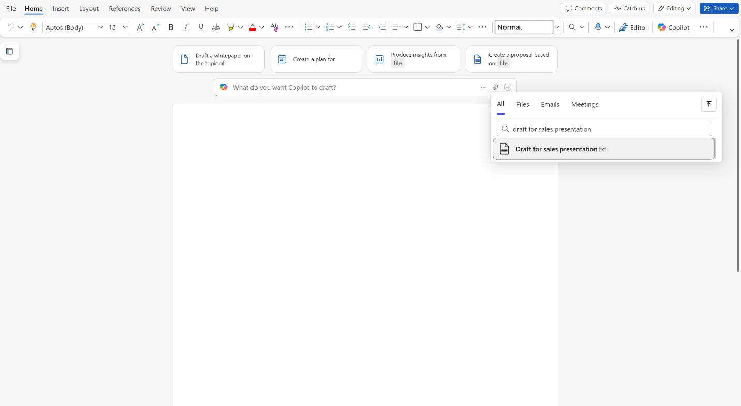Viewport: 741px width, 406px height.
Task: Expand the ribbon display options chevron
Action: (x=732, y=30)
